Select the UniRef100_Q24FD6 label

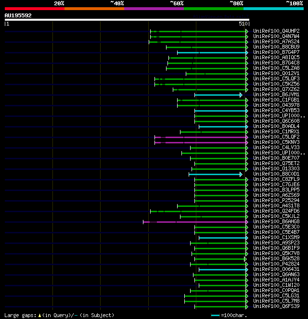click(x=276, y=211)
